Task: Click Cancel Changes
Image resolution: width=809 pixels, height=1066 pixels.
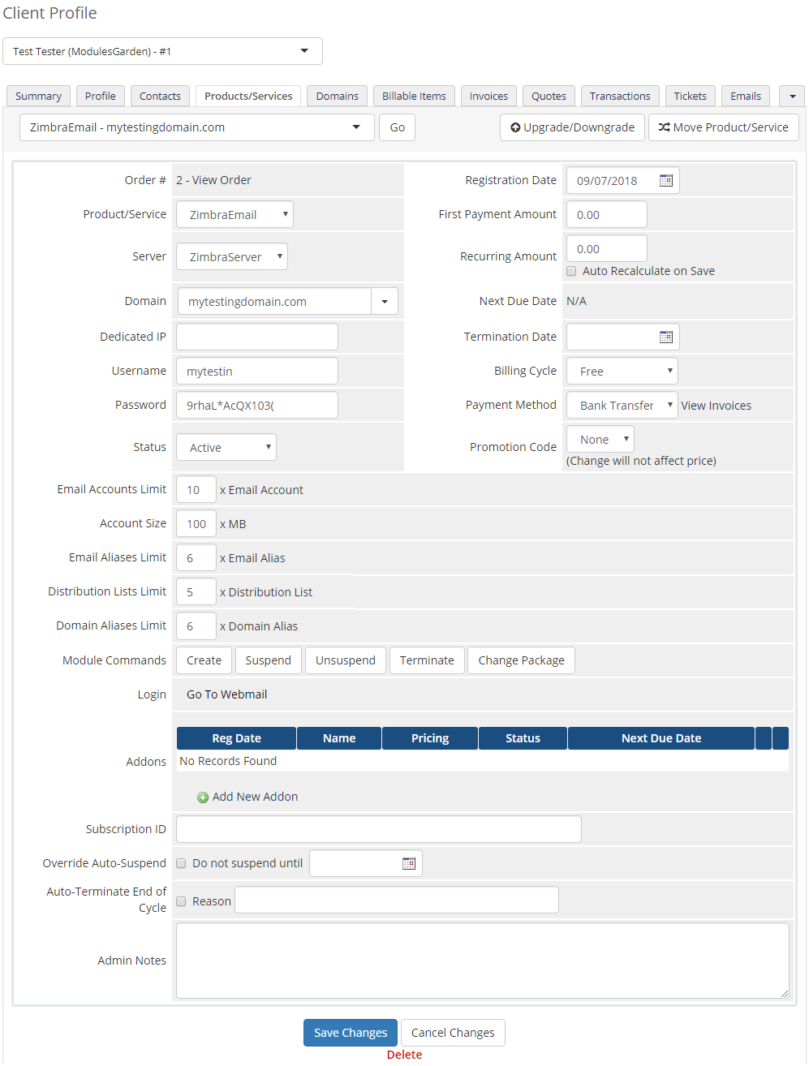Action: coord(453,1033)
